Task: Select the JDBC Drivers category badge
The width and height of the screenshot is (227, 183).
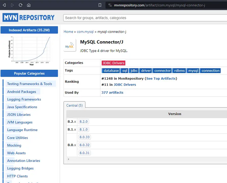Action: (113, 63)
